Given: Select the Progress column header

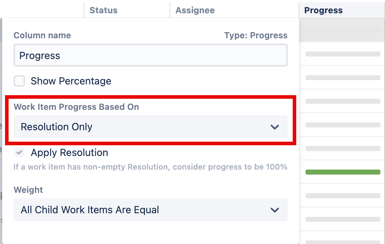Looking at the screenshot, I should click(x=323, y=10).
